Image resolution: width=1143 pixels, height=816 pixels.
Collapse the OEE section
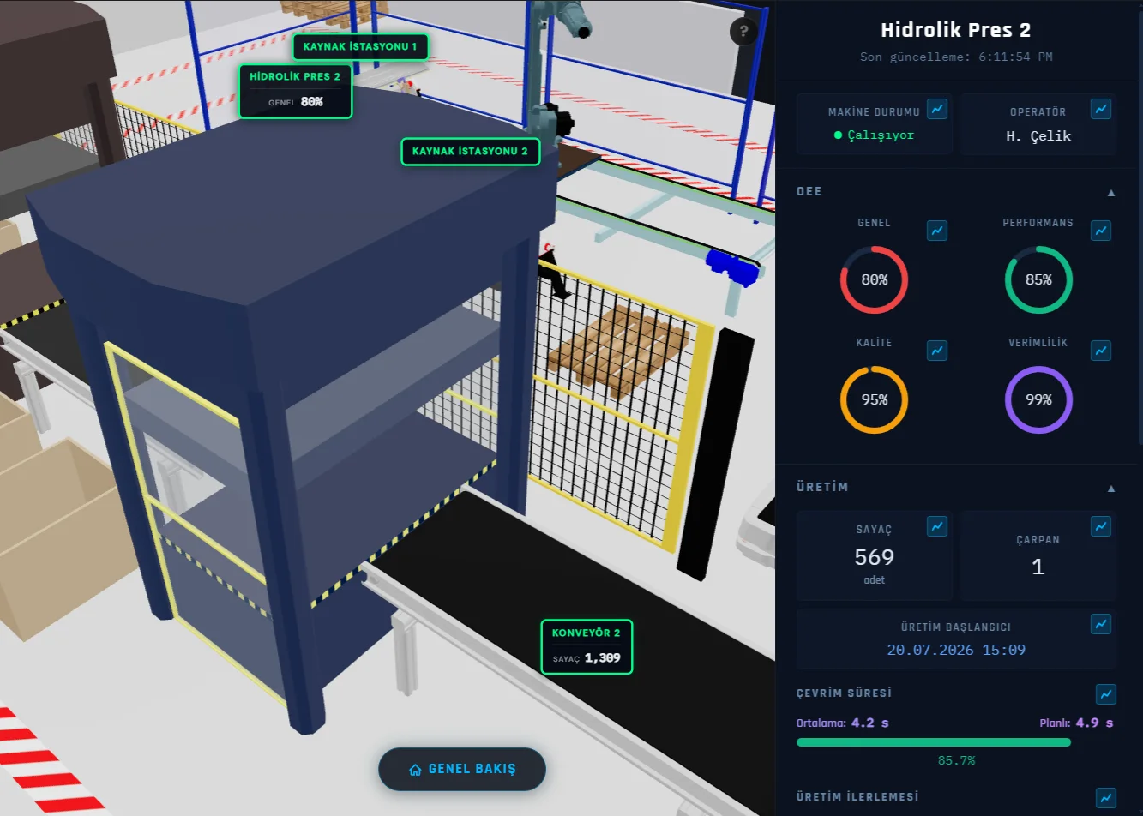click(x=1111, y=193)
